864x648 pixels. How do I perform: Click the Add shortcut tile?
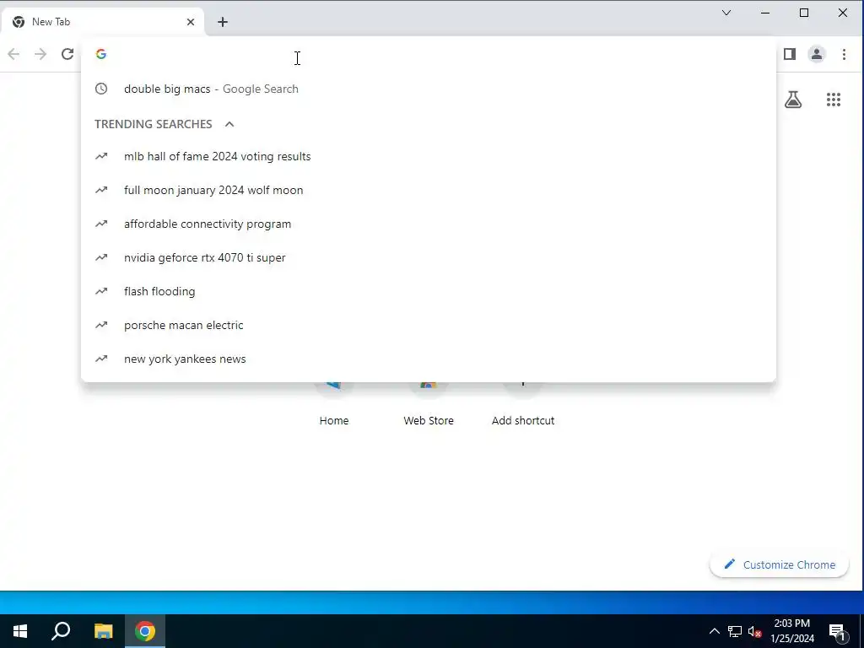tap(523, 405)
